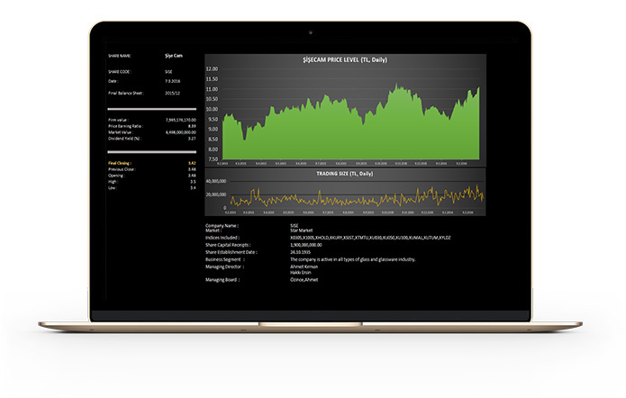Select the Low value 3.4
This screenshot has width=626, height=398.
coord(194,187)
